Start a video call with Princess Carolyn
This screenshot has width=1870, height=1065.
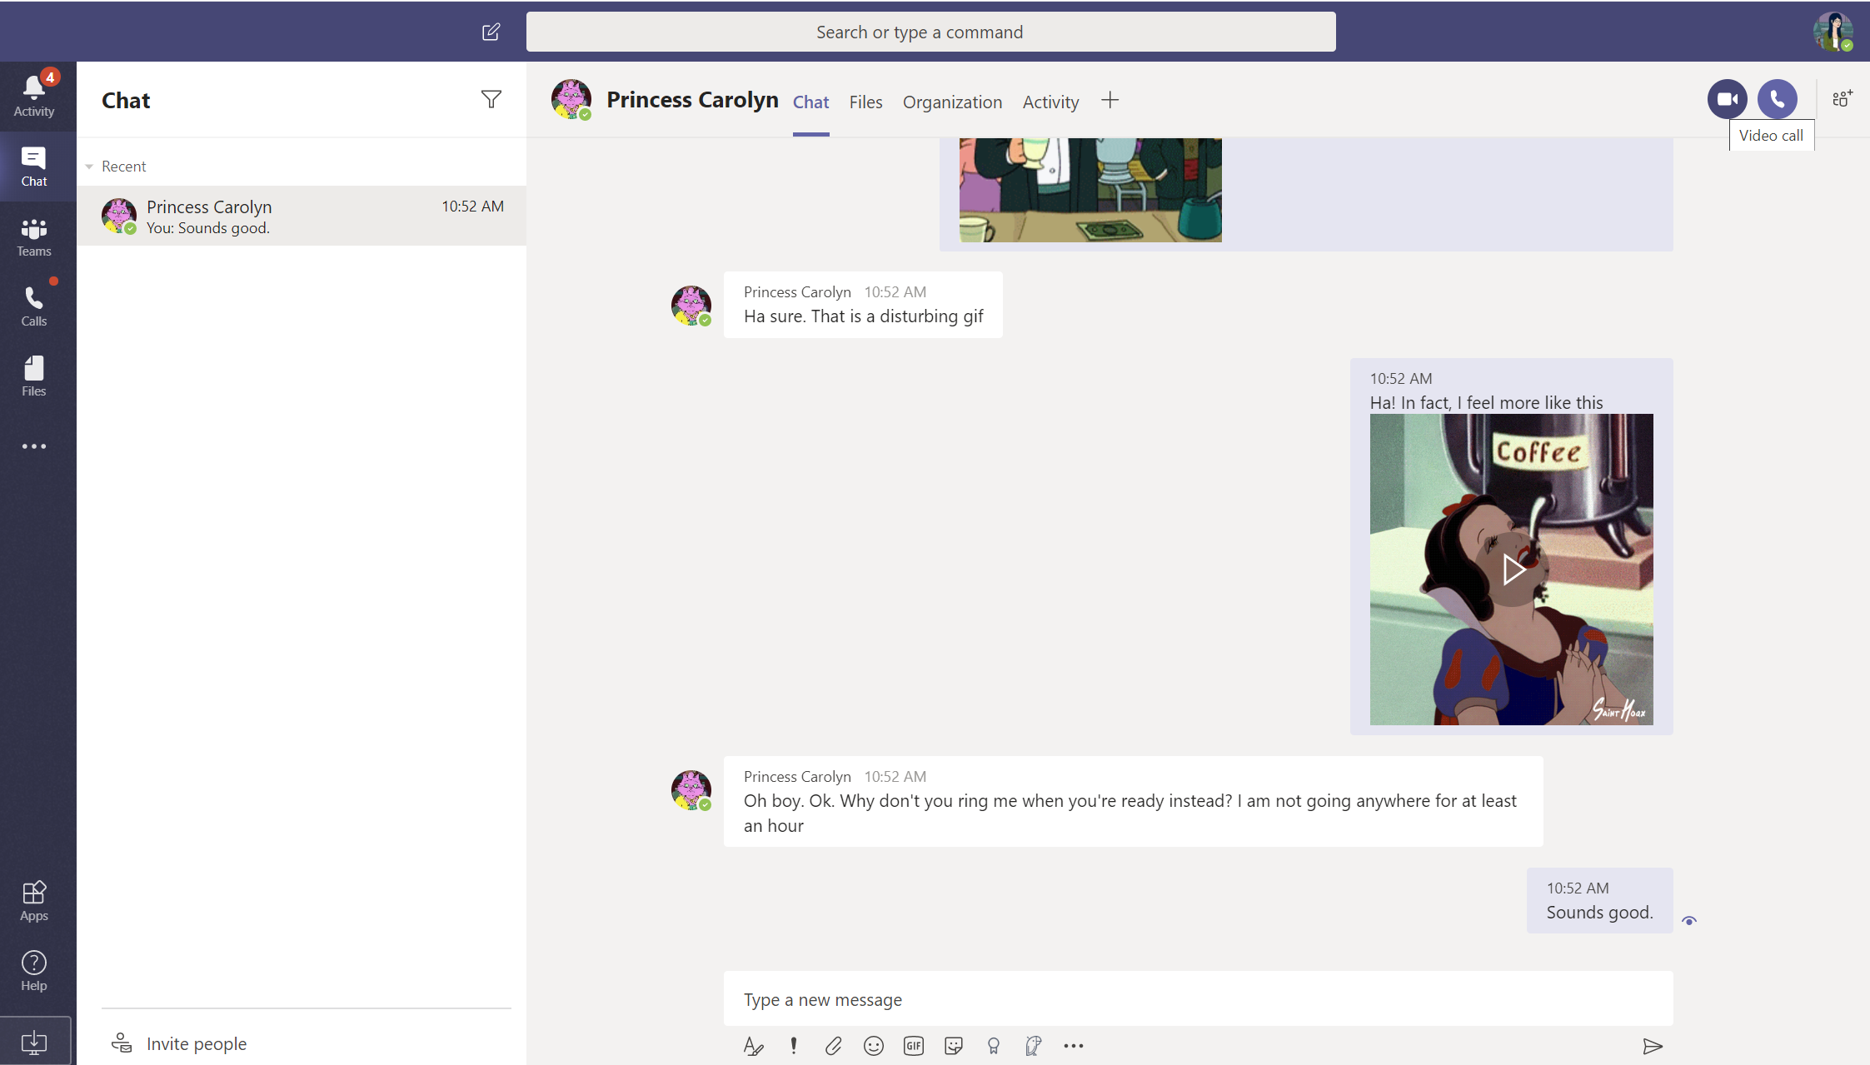coord(1728,99)
